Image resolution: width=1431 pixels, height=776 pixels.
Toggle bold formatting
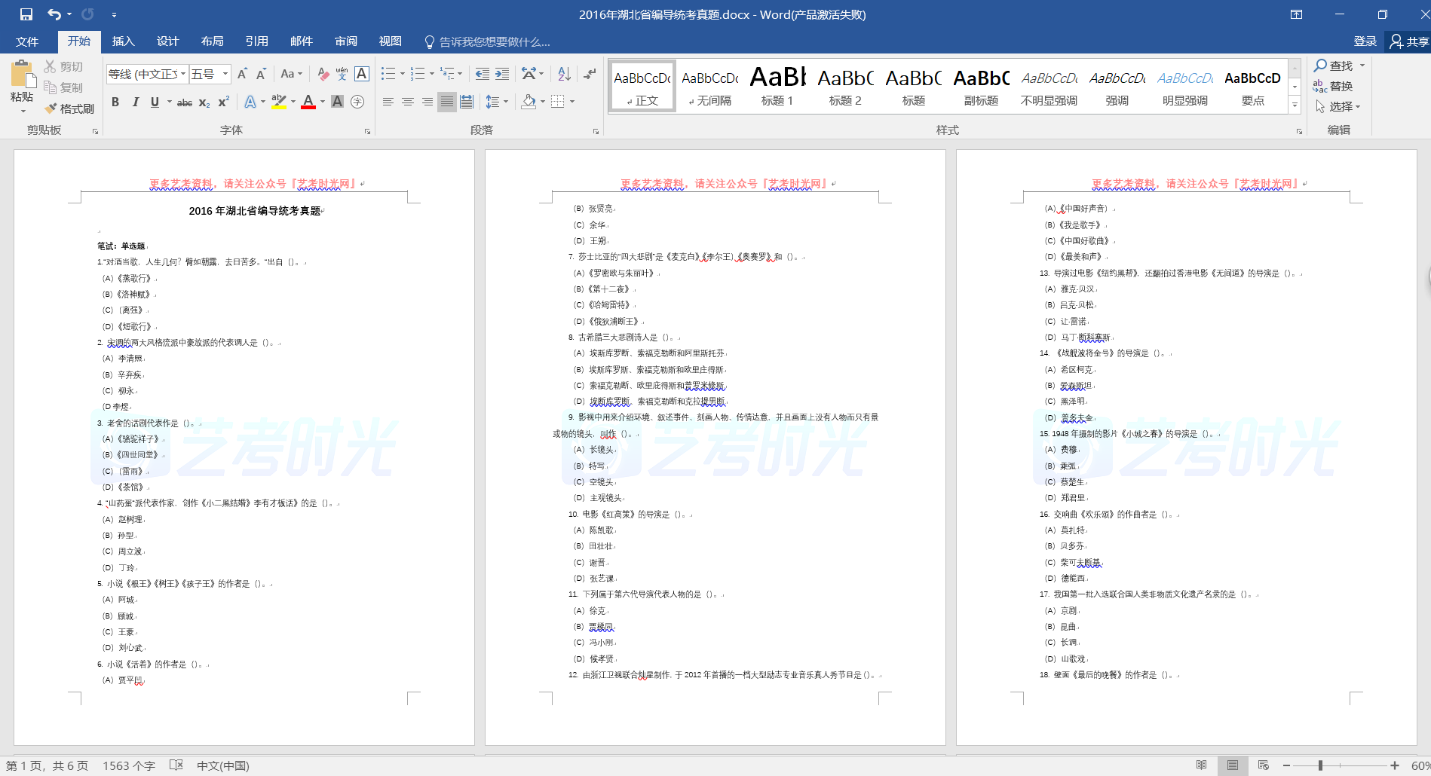(x=115, y=102)
